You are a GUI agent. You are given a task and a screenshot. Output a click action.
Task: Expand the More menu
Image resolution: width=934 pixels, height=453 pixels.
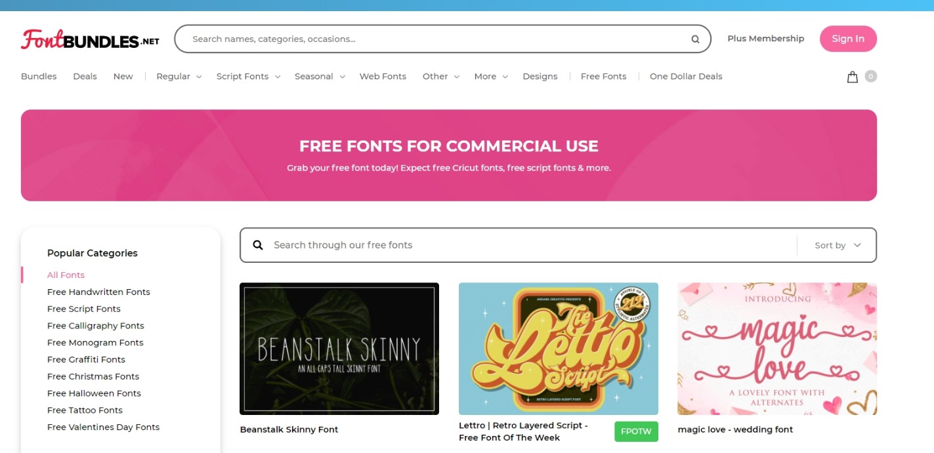[x=490, y=76]
